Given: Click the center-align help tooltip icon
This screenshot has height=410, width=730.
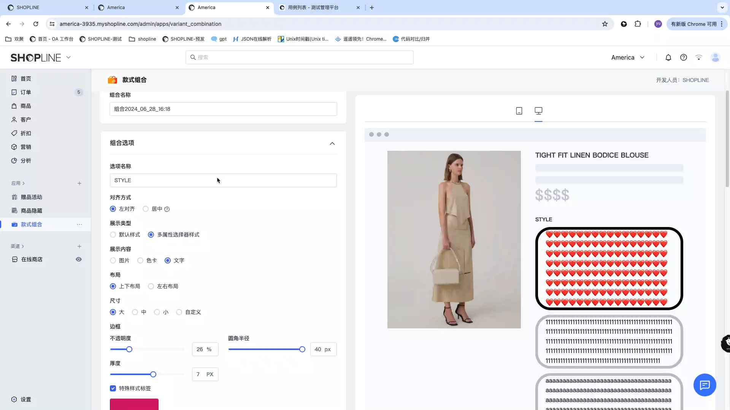Looking at the screenshot, I should pos(167,209).
